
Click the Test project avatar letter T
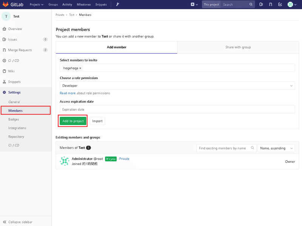(x=6, y=16)
